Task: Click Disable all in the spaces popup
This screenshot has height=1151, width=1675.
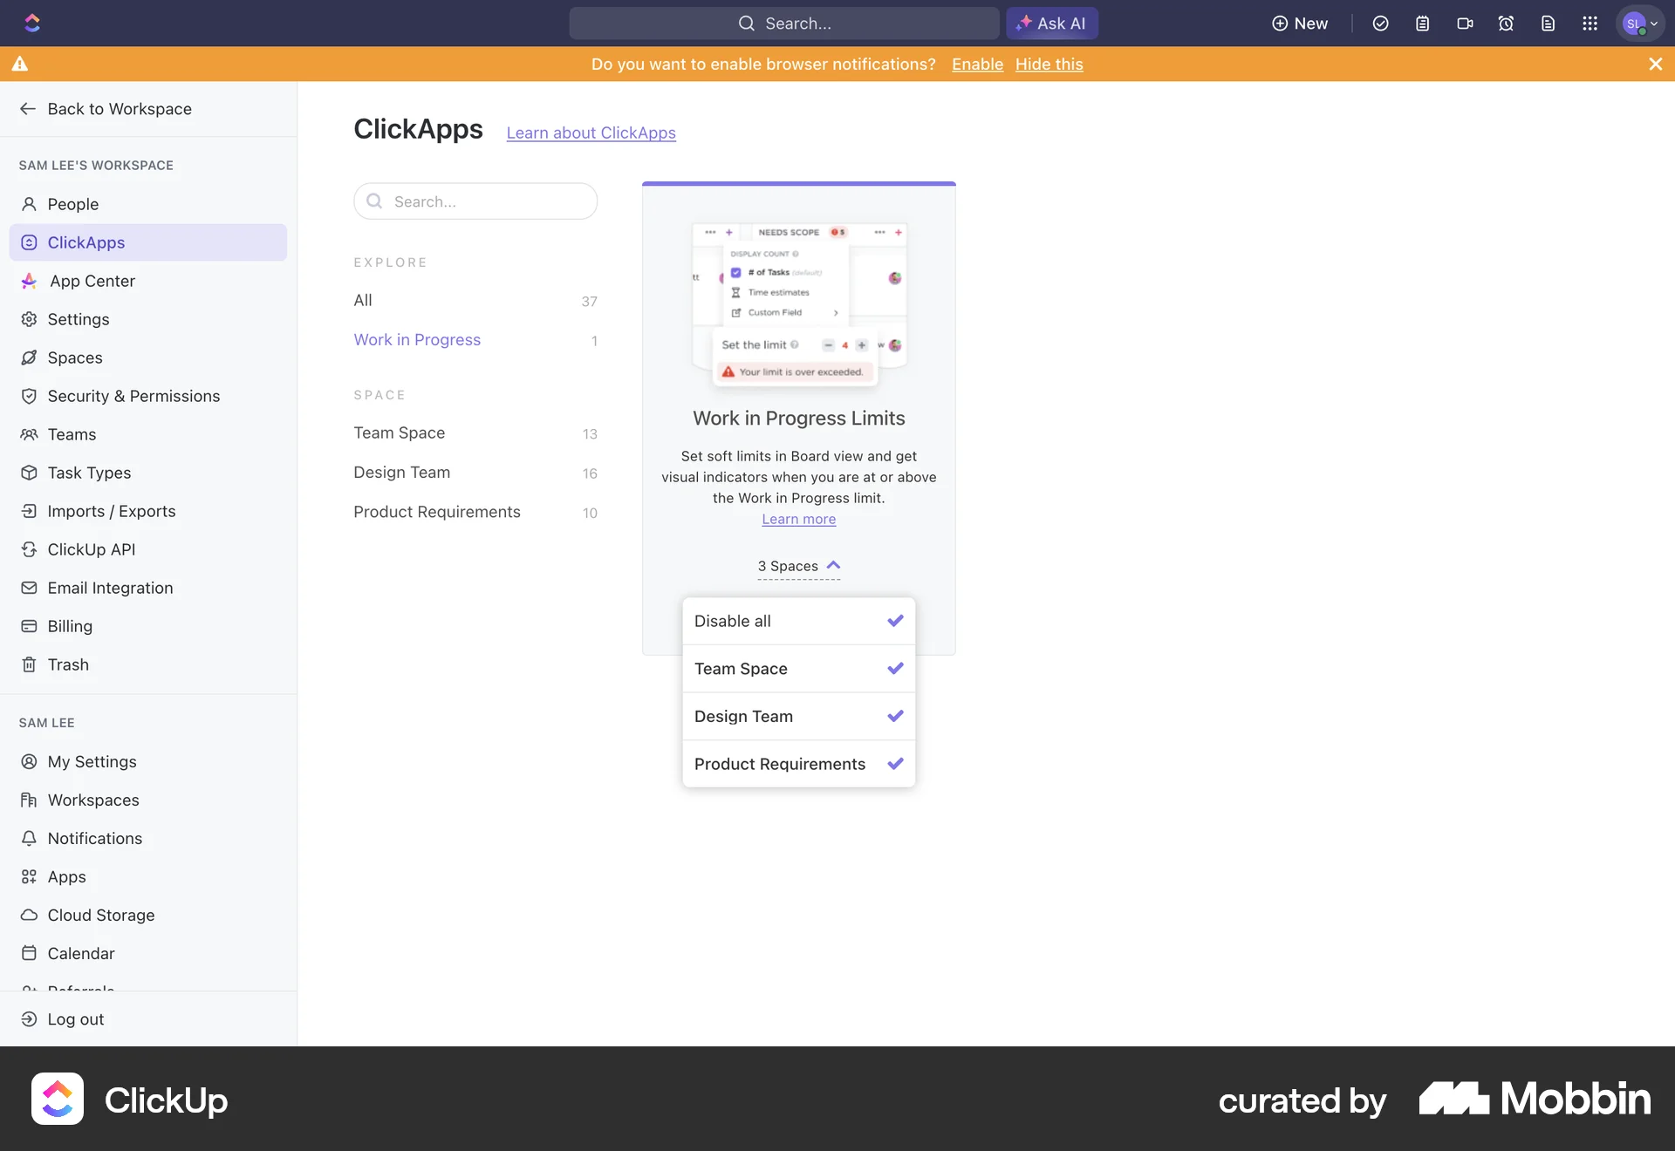Action: click(x=733, y=621)
